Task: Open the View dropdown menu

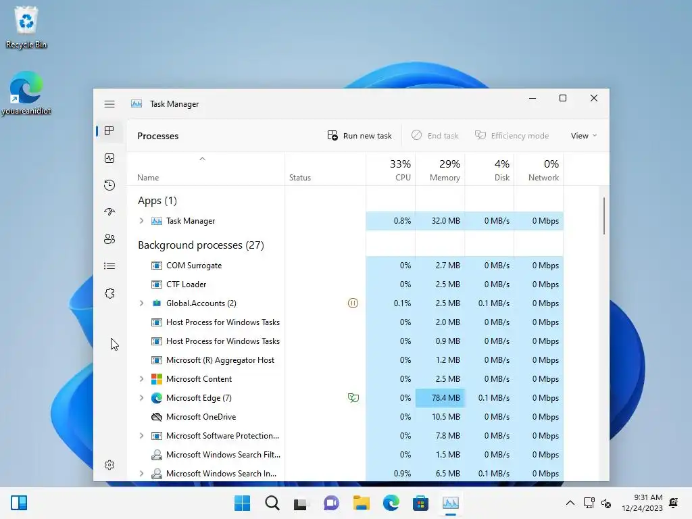Action: pos(583,136)
